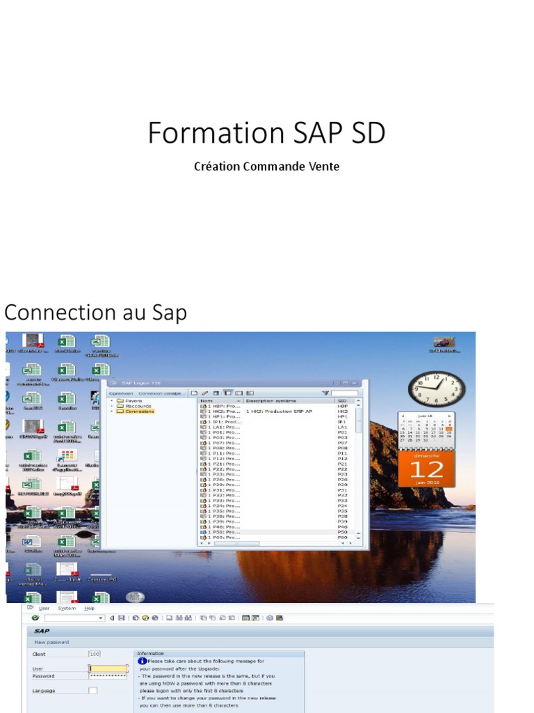
Task: Click the Save diskette icon in SAP toolbar
Action: pos(121,618)
